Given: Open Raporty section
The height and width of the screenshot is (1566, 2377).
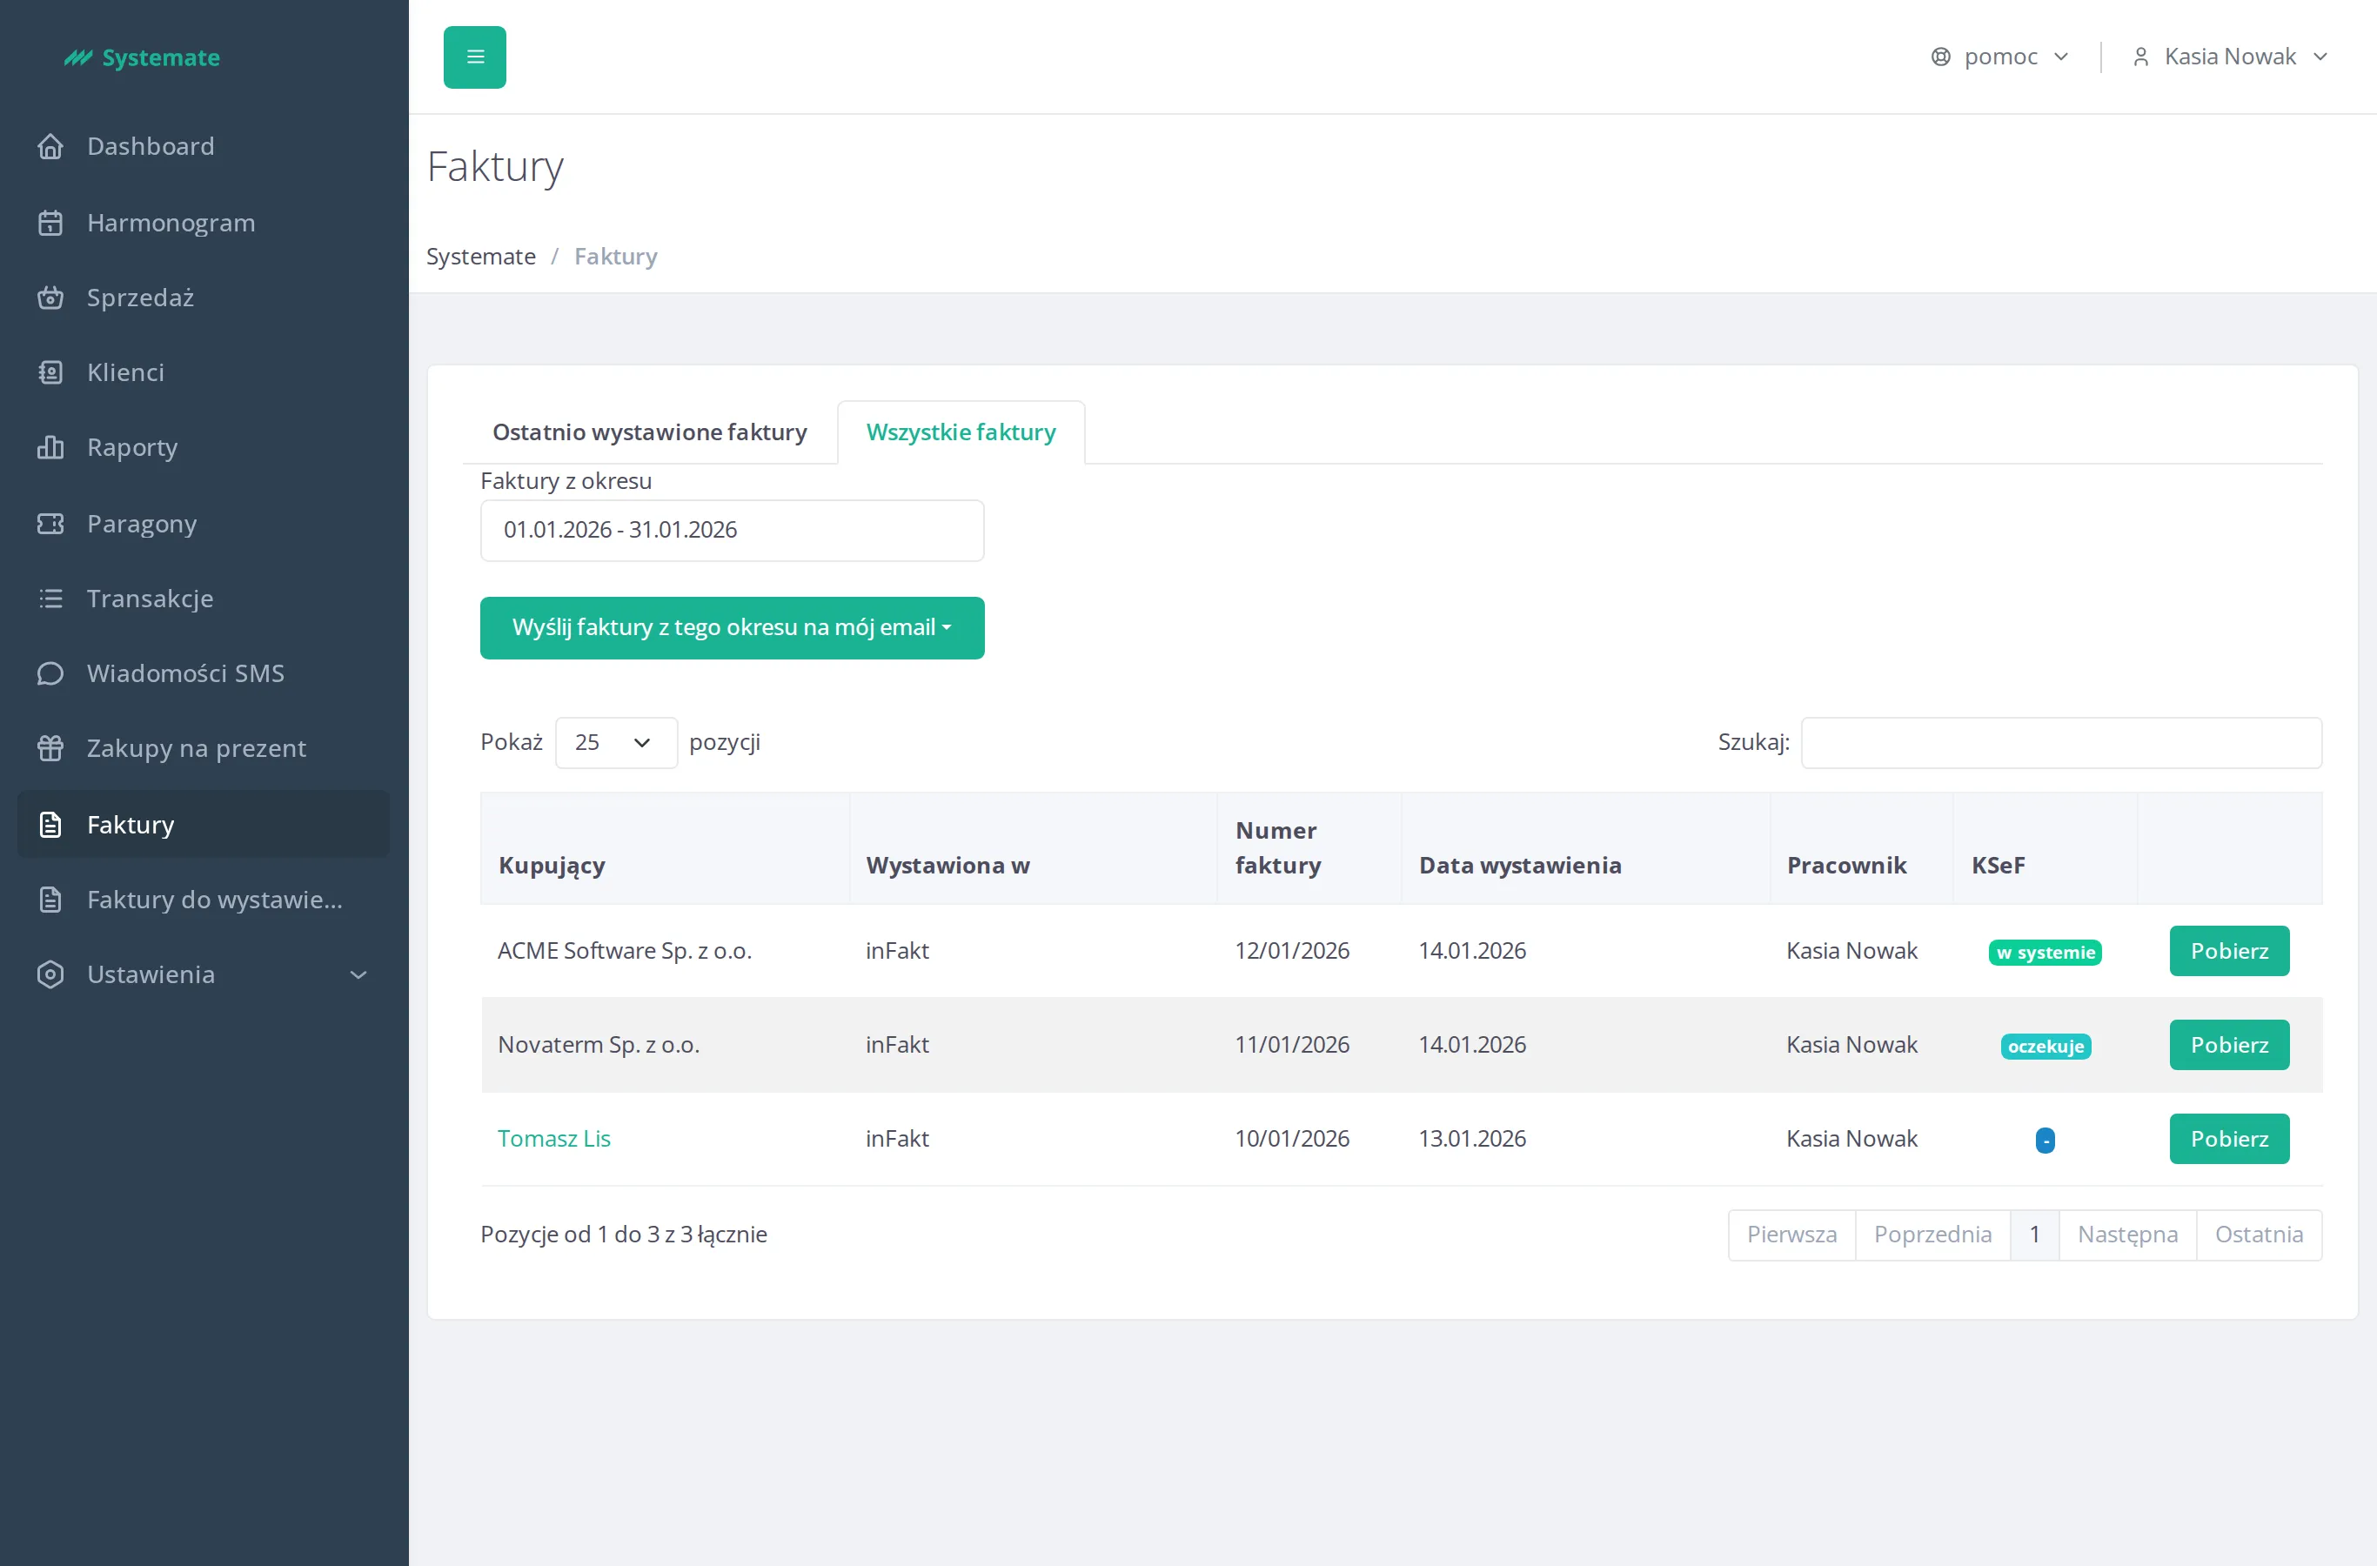Looking at the screenshot, I should tap(204, 447).
